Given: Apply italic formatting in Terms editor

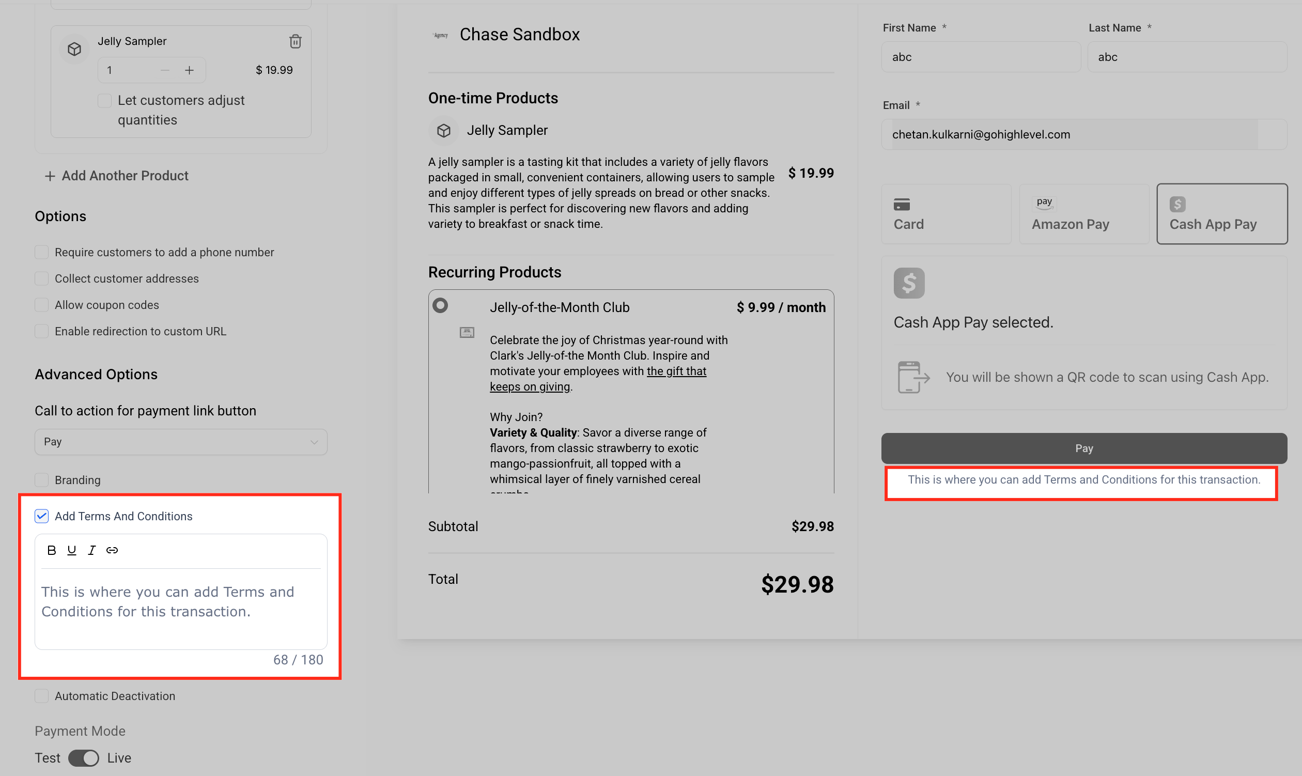Looking at the screenshot, I should tap(92, 550).
